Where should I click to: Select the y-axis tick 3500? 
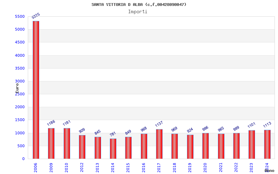click(x=20, y=68)
